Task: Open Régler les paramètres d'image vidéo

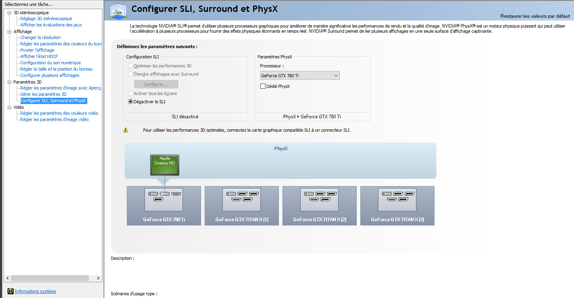Action: (x=55, y=119)
